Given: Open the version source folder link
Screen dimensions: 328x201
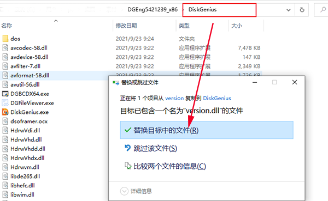Looking at the screenshot, I should click(174, 98).
